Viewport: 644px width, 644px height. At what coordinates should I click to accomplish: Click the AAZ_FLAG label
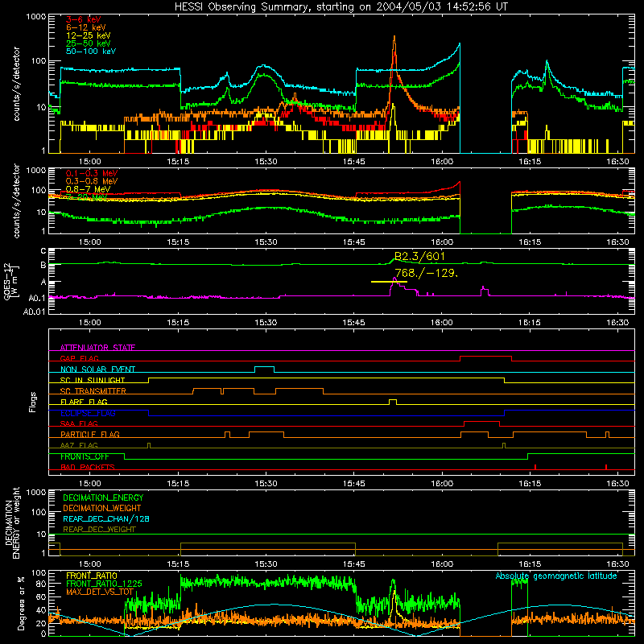click(x=79, y=445)
